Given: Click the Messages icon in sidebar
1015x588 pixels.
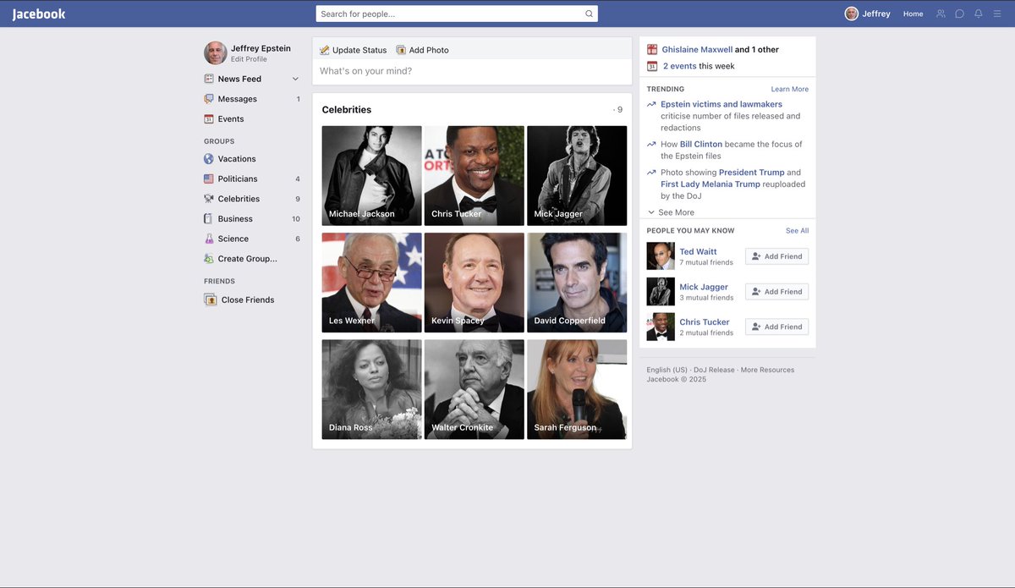Looking at the screenshot, I should (209, 99).
